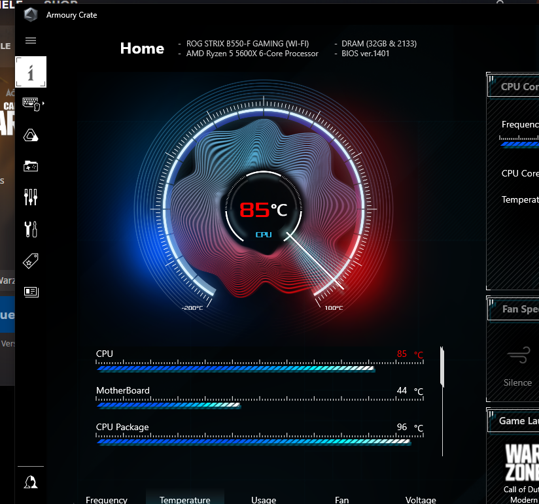Click the 'Home' page title
The image size is (539, 504).
(x=142, y=48)
